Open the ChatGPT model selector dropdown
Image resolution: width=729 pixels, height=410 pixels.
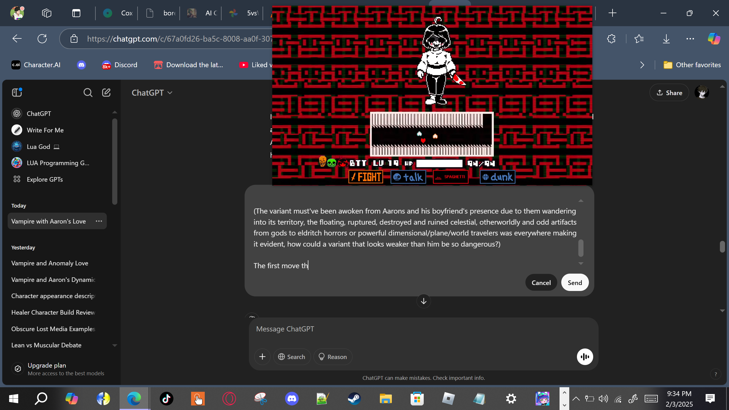point(152,93)
